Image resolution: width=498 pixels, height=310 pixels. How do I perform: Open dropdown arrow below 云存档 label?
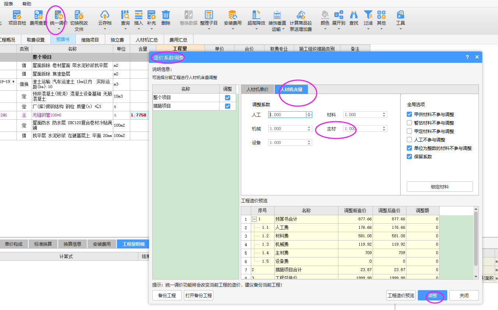pyautogui.click(x=105, y=29)
